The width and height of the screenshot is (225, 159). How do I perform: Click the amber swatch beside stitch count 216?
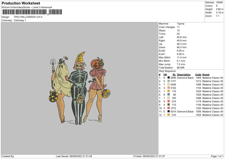point(169,115)
